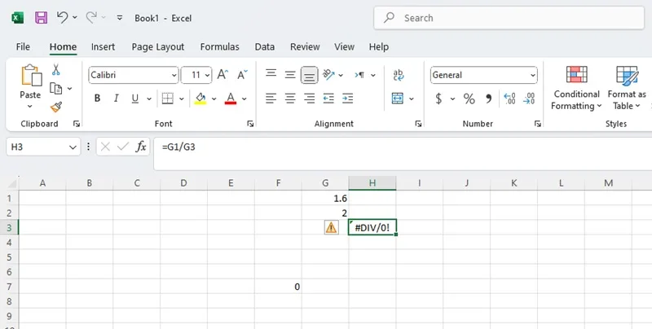The height and width of the screenshot is (329, 652).
Task: Open the Data tab
Action: coord(264,46)
